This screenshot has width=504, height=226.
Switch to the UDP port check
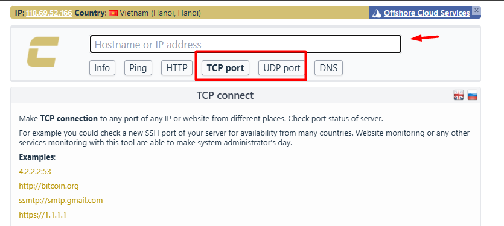[281, 68]
